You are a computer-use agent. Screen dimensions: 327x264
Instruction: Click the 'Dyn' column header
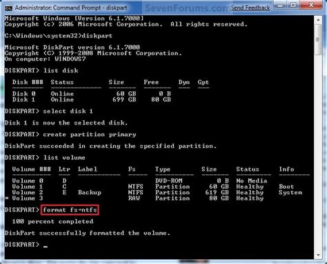pyautogui.click(x=184, y=82)
